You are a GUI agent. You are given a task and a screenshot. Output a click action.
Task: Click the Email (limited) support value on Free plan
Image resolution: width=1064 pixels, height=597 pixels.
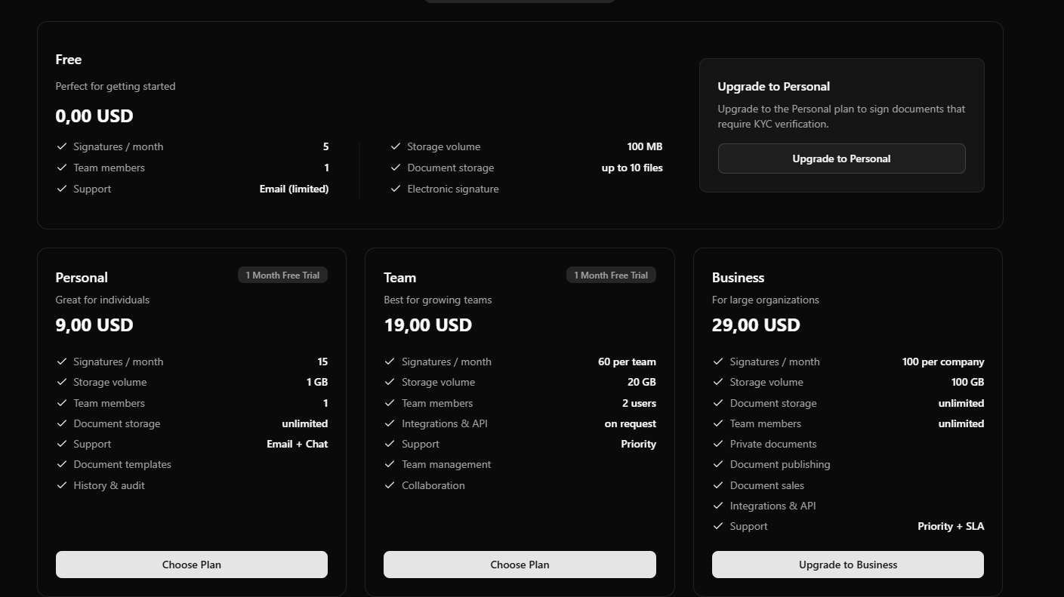click(294, 189)
